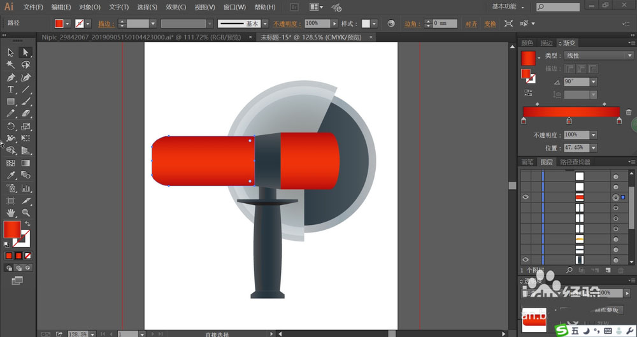Select the Magic Wand tool
Image resolution: width=637 pixels, height=337 pixels.
(x=11, y=64)
